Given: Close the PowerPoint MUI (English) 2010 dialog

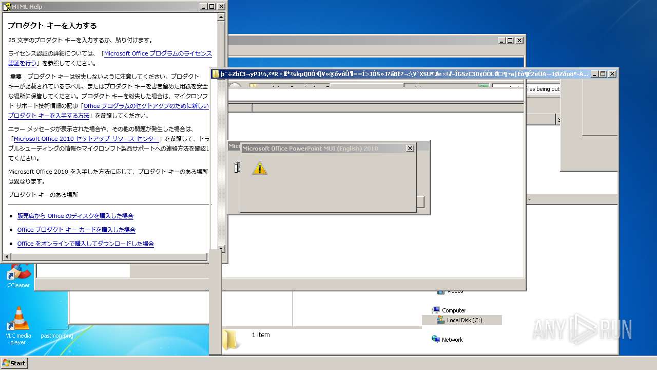Looking at the screenshot, I should click(410, 149).
